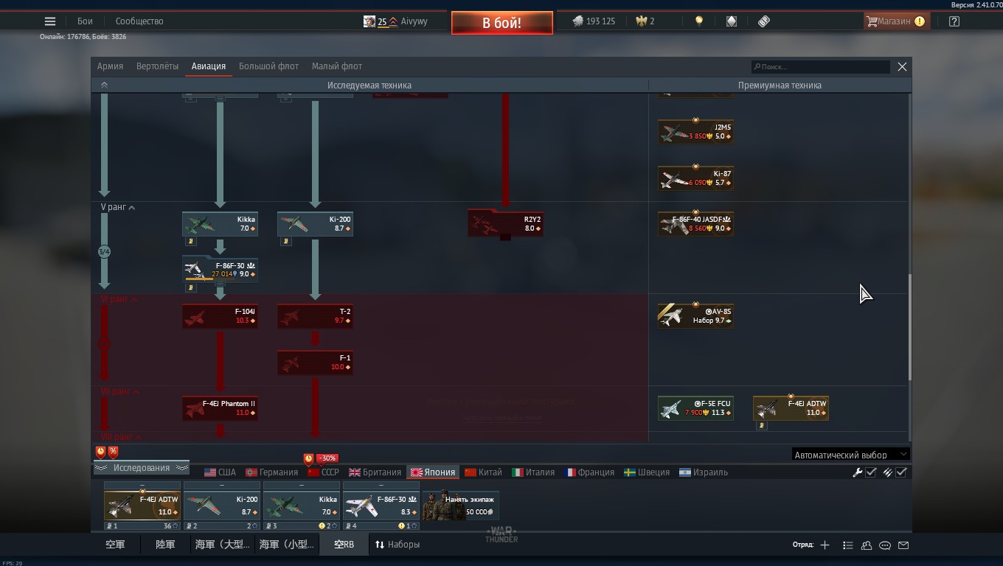The width and height of the screenshot is (1003, 566).
Task: Choose the 空軍 preset
Action: pyautogui.click(x=116, y=545)
